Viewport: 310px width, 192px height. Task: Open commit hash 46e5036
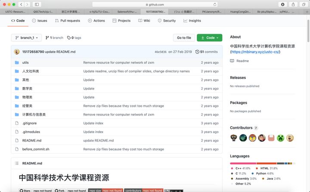pos(161,52)
